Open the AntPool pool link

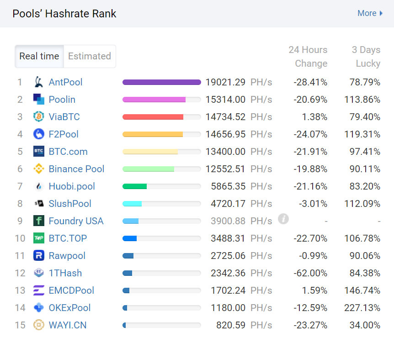pos(65,82)
